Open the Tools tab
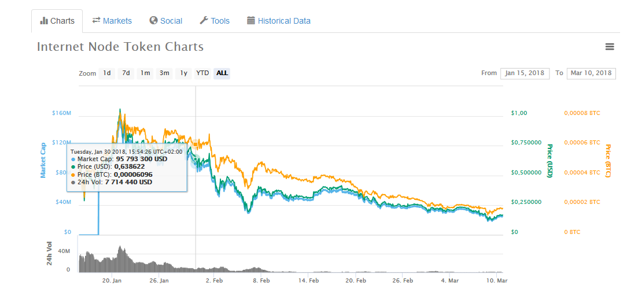638x290 pixels. click(x=215, y=21)
